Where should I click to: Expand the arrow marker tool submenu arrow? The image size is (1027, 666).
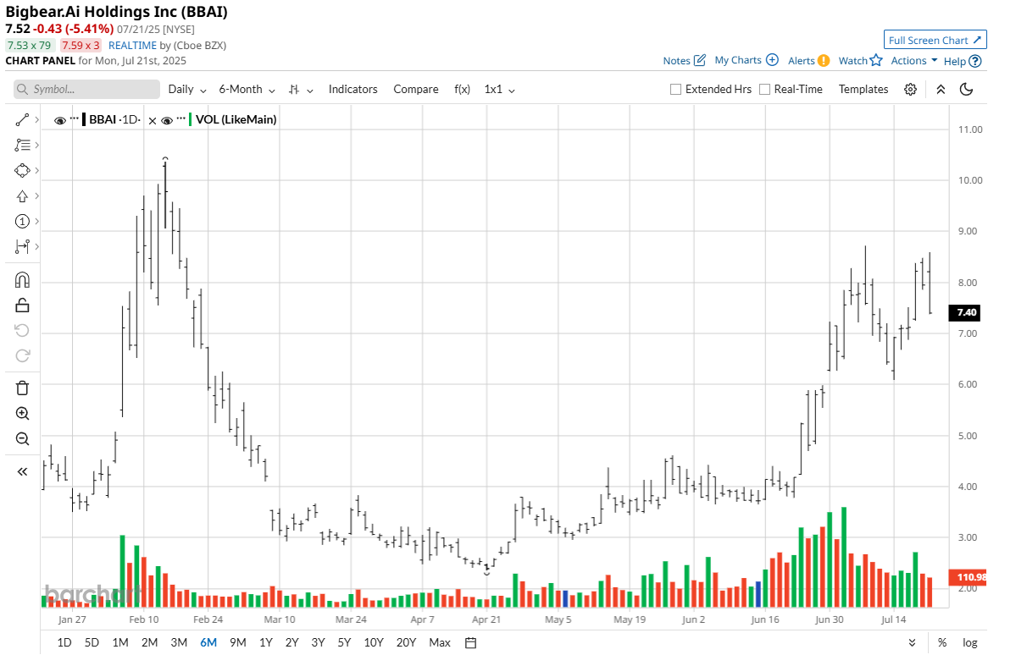(x=36, y=196)
